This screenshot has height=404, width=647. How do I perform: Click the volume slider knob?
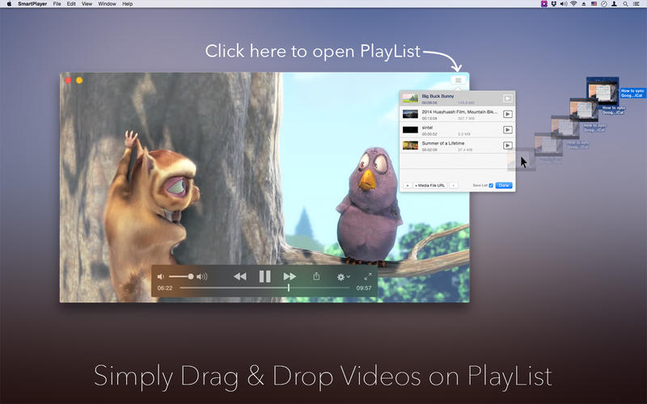click(191, 276)
